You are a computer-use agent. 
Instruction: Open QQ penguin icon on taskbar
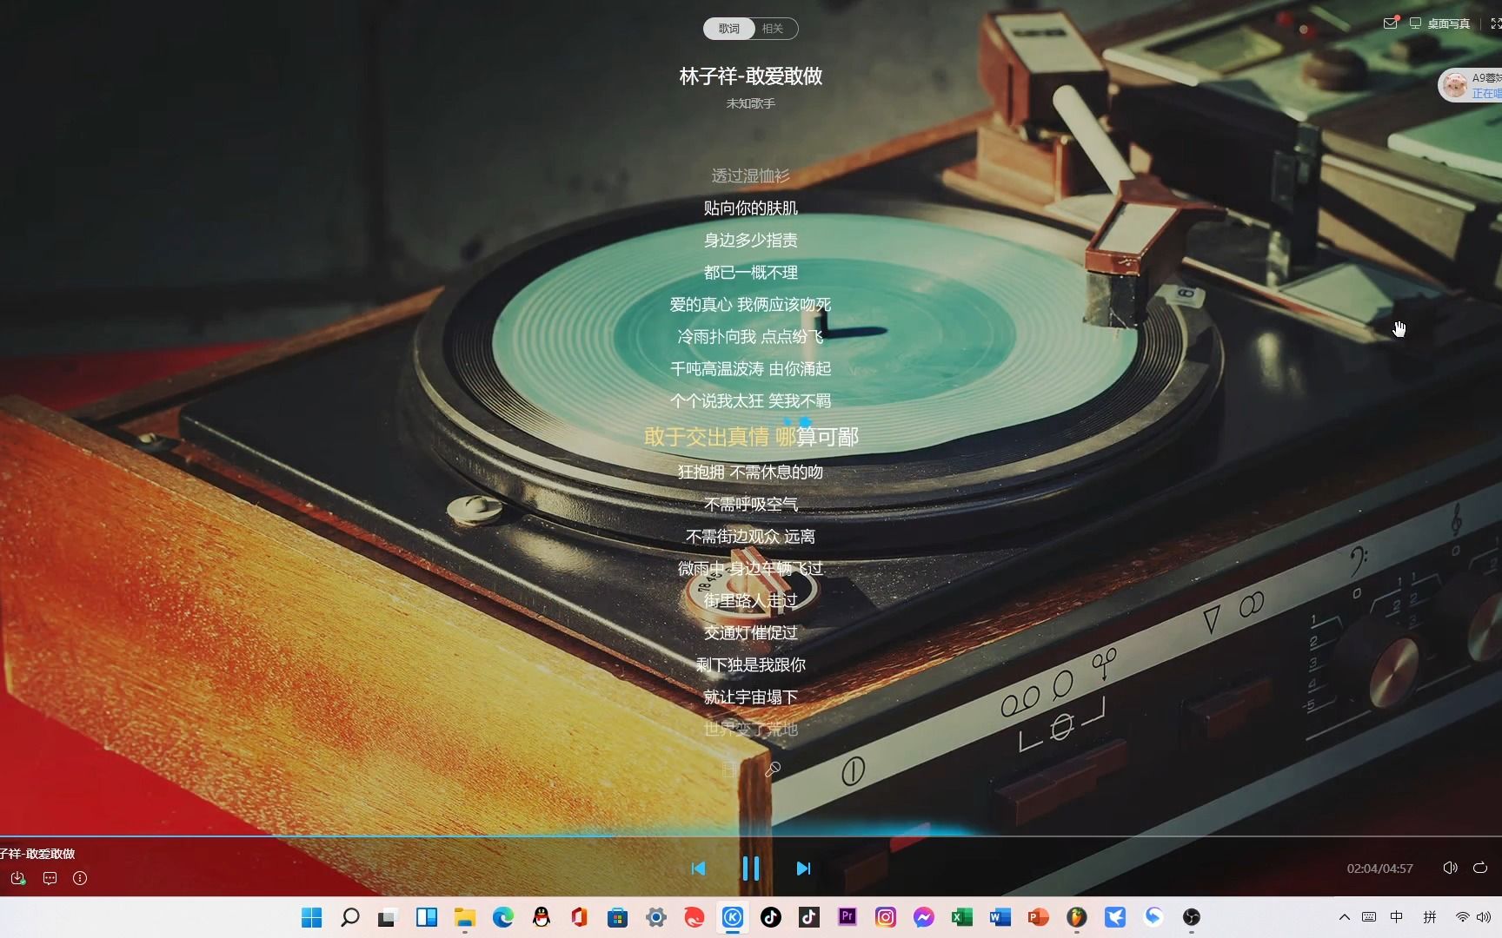click(541, 917)
